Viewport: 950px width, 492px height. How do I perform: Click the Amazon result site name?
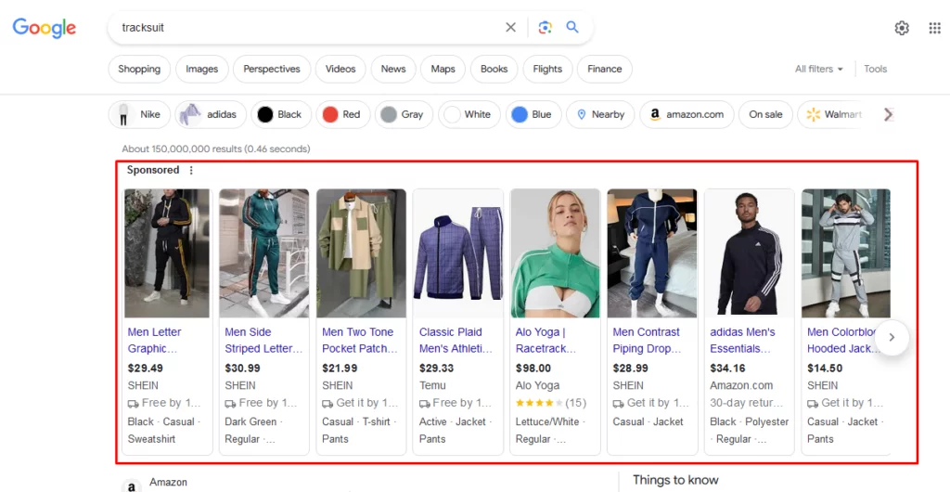click(169, 483)
